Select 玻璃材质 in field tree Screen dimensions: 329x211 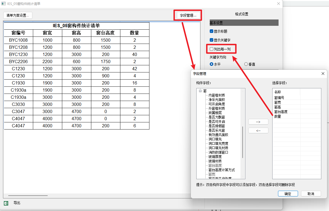[215, 161]
